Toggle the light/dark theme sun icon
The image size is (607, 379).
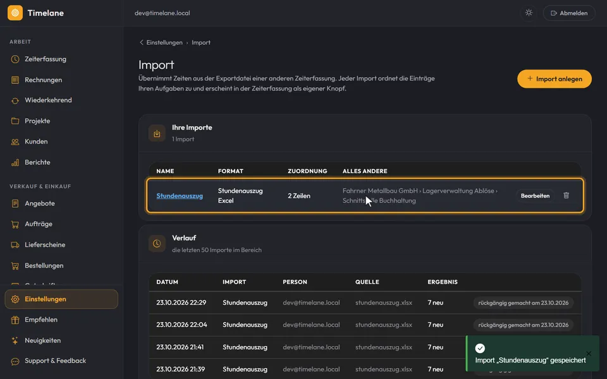pyautogui.click(x=529, y=13)
